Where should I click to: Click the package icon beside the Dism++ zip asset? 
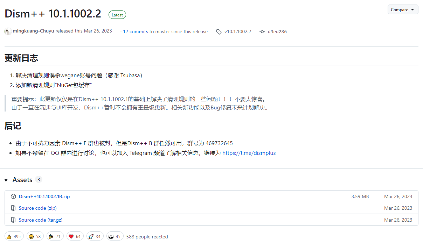click(13, 196)
